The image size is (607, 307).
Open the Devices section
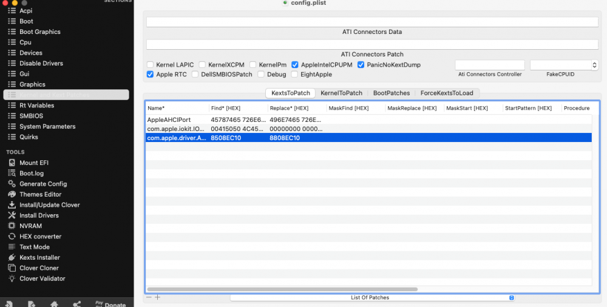(31, 53)
